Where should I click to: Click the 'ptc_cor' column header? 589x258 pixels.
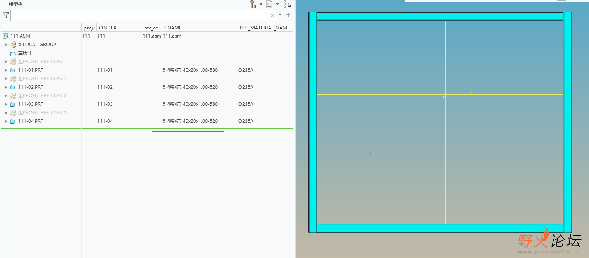(x=152, y=28)
